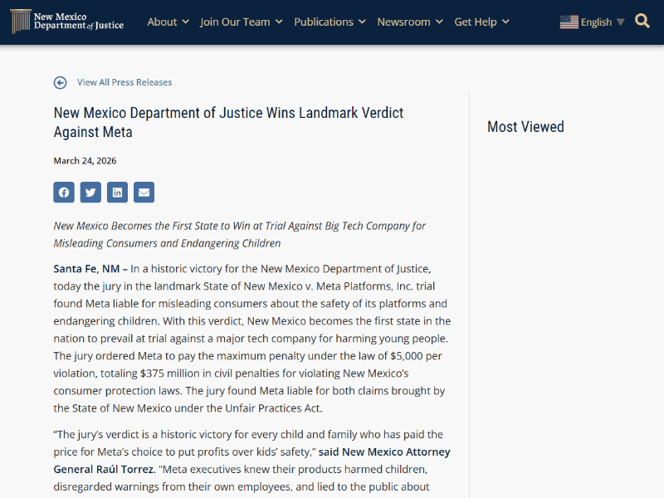Click the back arrow circle icon

pyautogui.click(x=59, y=82)
